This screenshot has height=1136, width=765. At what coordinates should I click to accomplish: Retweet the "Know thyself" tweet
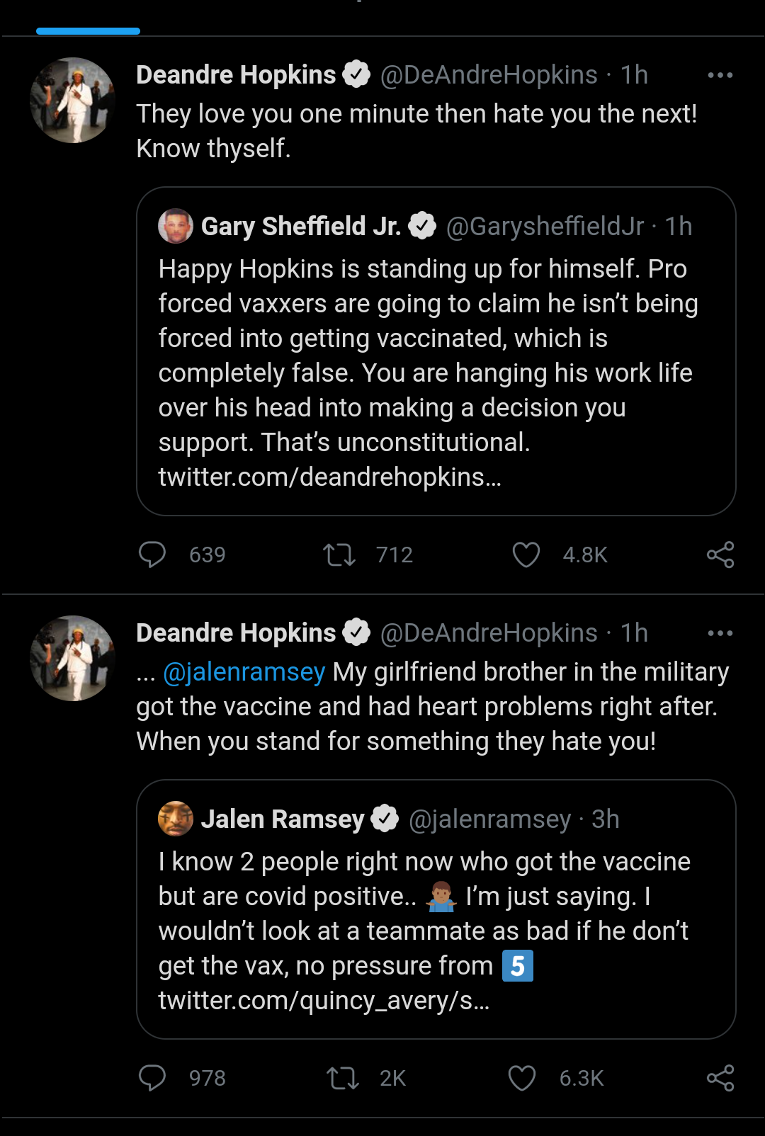pyautogui.click(x=339, y=555)
